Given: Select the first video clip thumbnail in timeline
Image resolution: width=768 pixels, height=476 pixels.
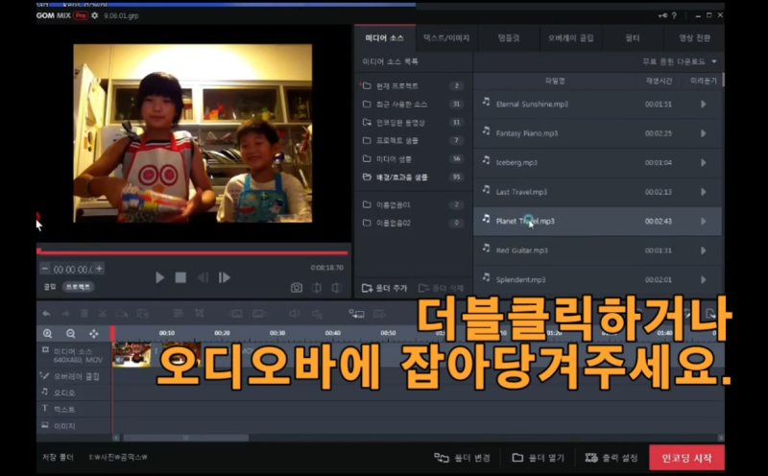Looking at the screenshot, I should coord(132,354).
